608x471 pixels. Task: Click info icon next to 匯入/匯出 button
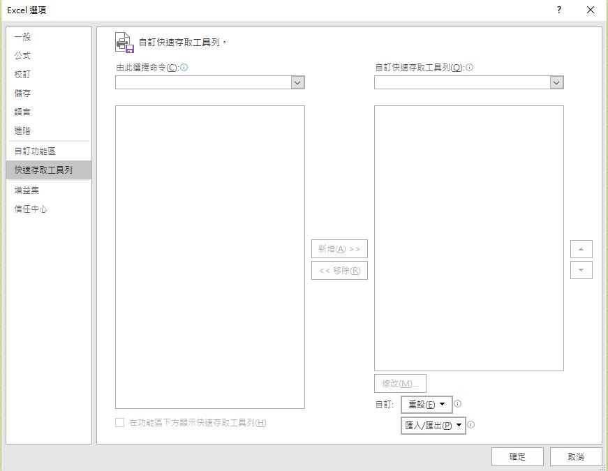pyautogui.click(x=470, y=424)
